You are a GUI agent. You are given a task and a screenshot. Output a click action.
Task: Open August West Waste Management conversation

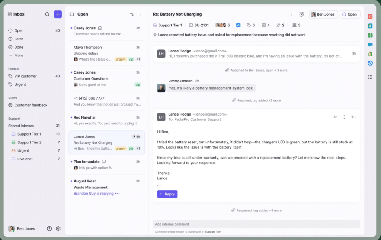pos(107,187)
